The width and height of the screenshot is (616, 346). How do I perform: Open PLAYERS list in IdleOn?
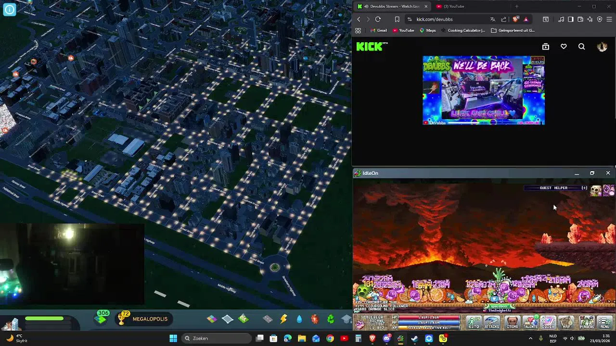tap(587, 322)
